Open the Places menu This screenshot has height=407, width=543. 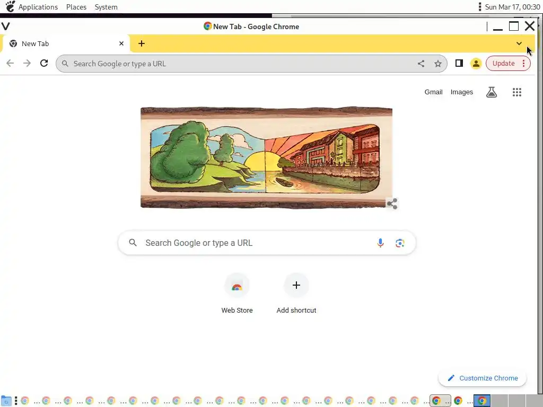(76, 7)
